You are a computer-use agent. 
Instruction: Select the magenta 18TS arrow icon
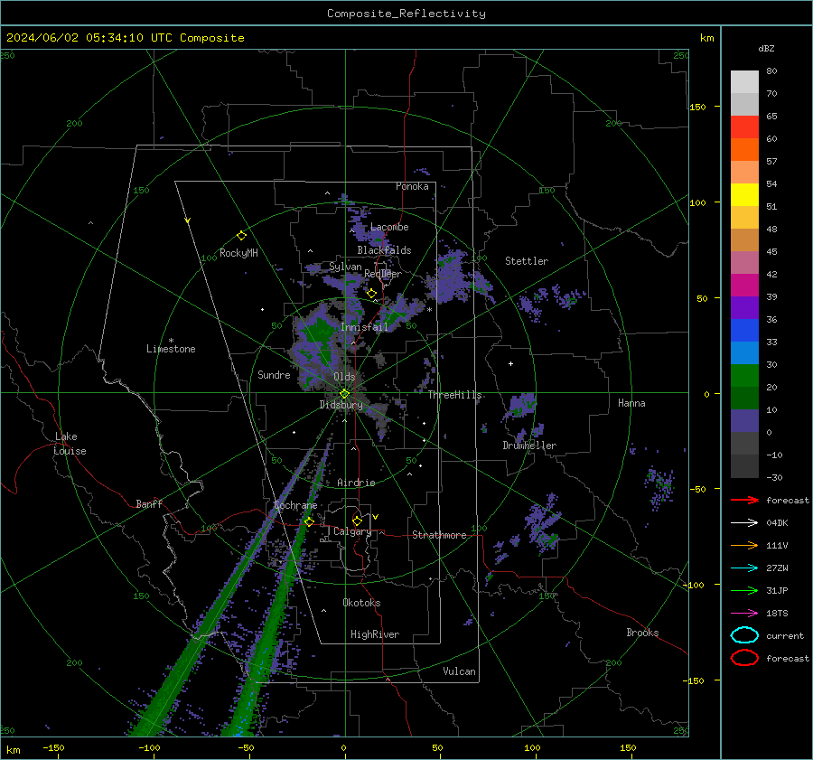coord(744,614)
